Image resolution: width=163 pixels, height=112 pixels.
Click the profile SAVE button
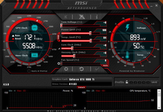click(154, 82)
